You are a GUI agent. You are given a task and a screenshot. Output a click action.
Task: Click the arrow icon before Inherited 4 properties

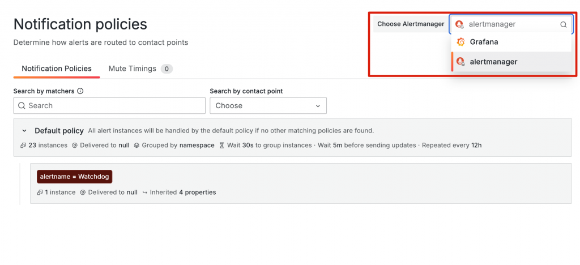pyautogui.click(x=145, y=193)
